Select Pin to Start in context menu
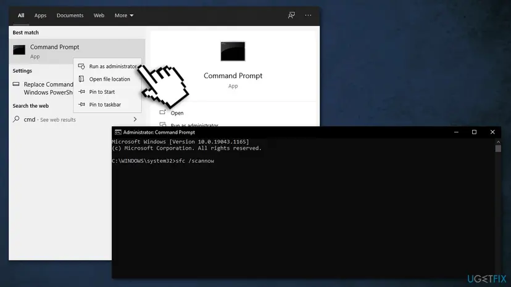The height and width of the screenshot is (287, 511). pos(108,92)
